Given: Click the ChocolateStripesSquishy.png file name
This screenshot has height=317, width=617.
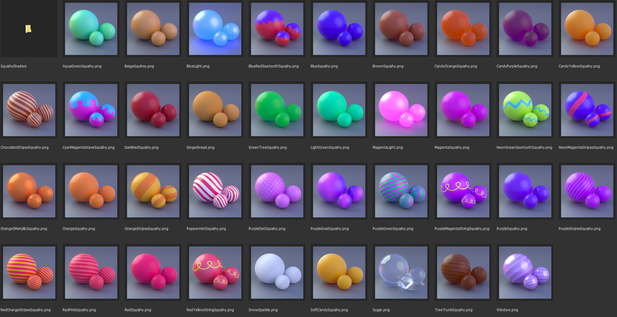Looking at the screenshot, I should click(x=24, y=148).
